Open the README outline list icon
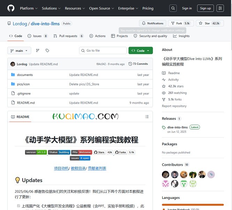The height and width of the screenshot is (210, 232). tap(147, 117)
